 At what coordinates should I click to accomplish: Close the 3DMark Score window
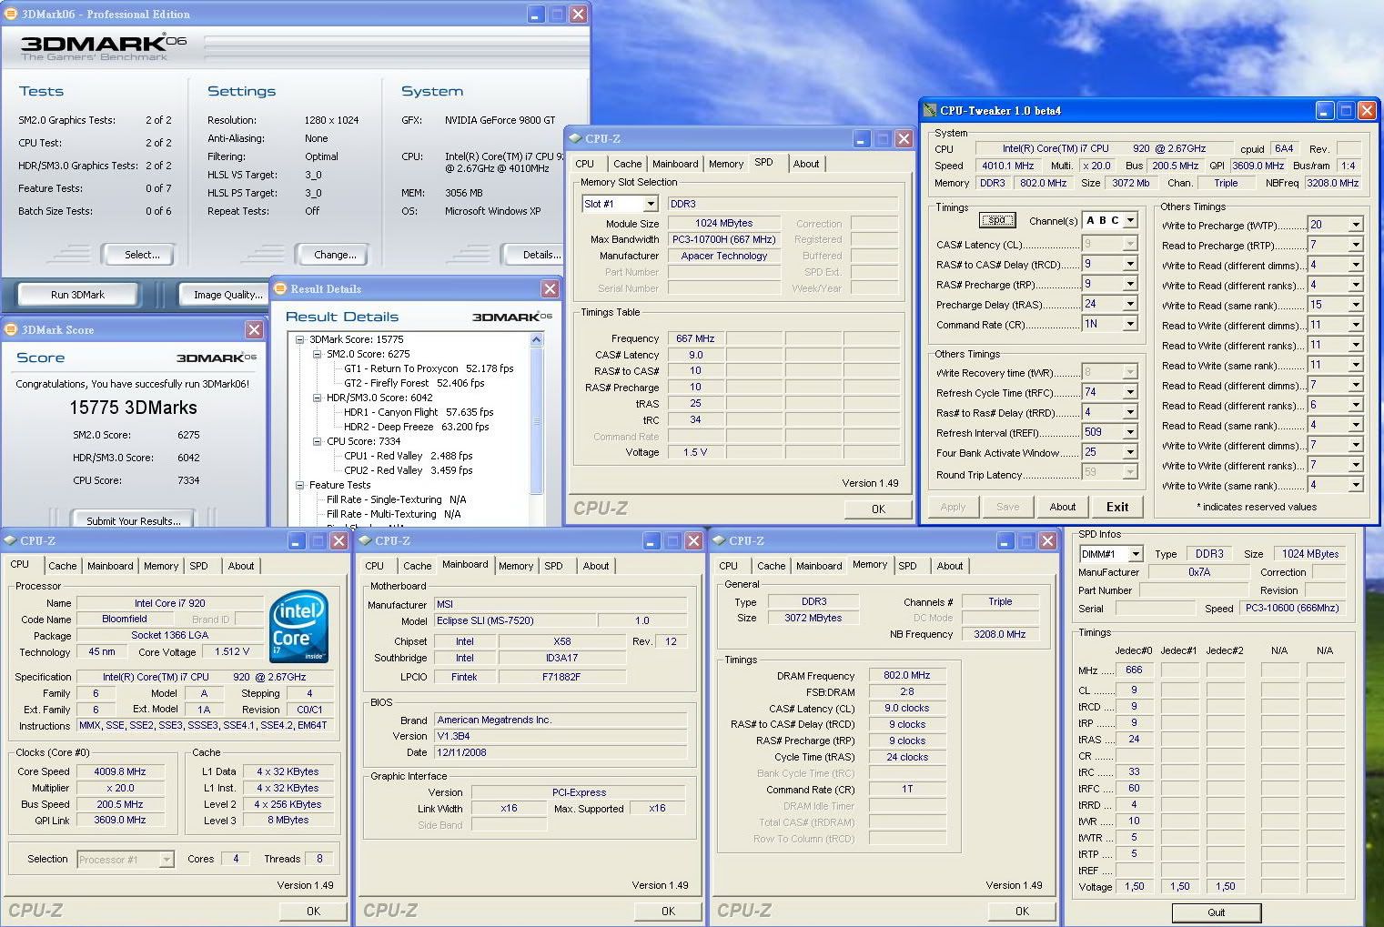254,329
